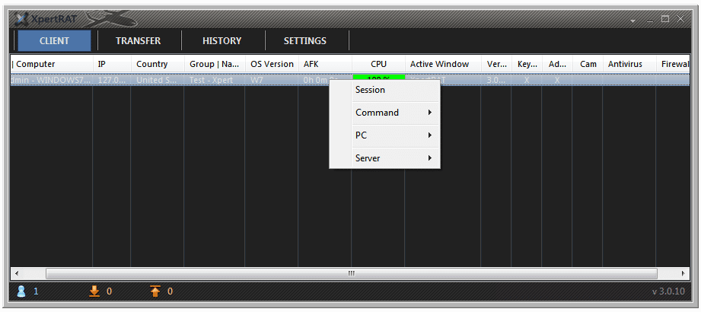Image resolution: width=701 pixels, height=312 pixels.
Task: Click the Cam column header
Action: coord(588,64)
